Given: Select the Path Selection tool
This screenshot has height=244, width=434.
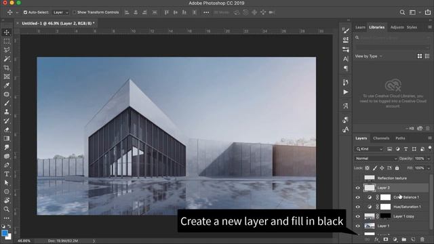Looking at the screenshot, I should tap(7, 183).
